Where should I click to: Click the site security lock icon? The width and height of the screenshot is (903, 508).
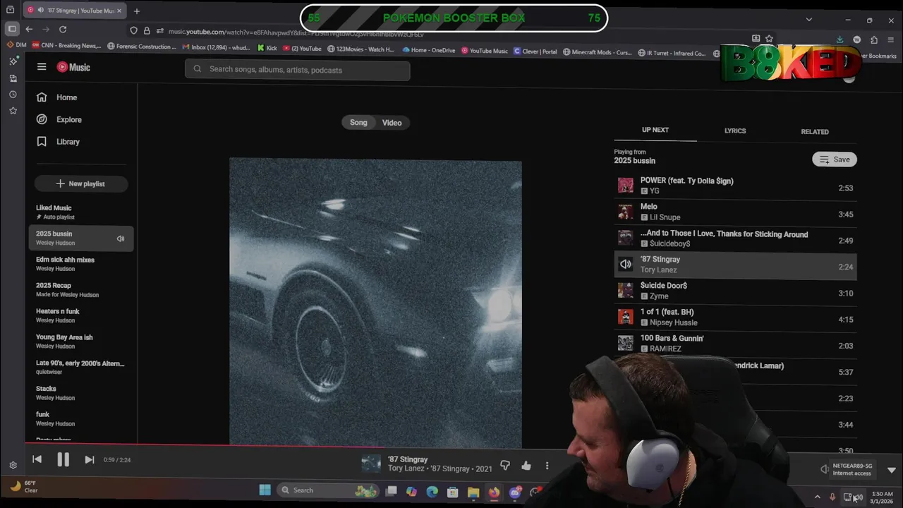pos(147,30)
